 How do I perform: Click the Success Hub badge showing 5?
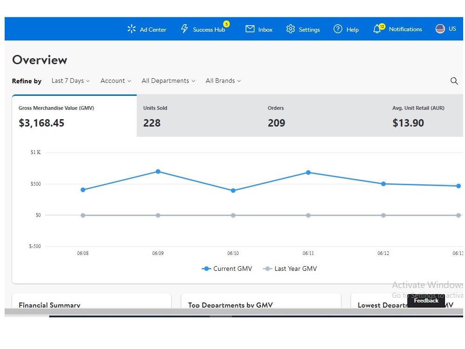pos(226,24)
